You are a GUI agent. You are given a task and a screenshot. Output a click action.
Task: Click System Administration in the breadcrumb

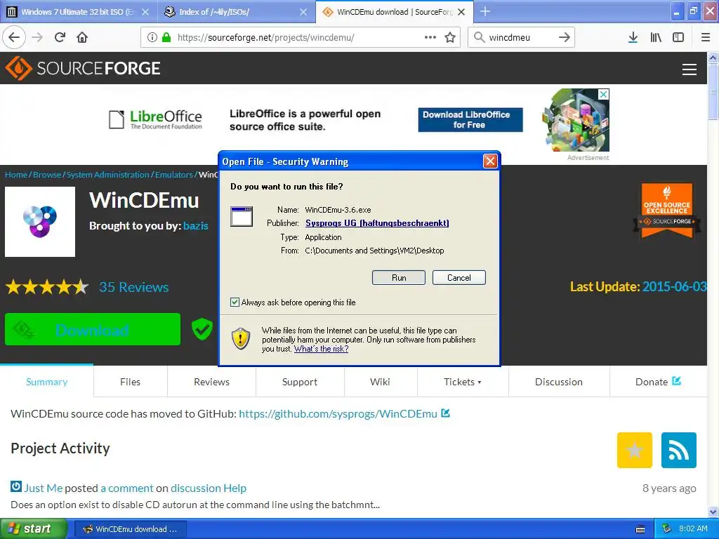107,175
